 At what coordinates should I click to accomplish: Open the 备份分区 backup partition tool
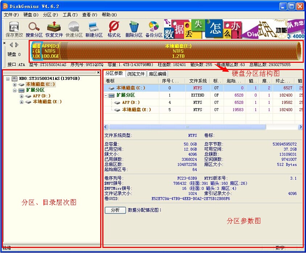click(x=154, y=29)
